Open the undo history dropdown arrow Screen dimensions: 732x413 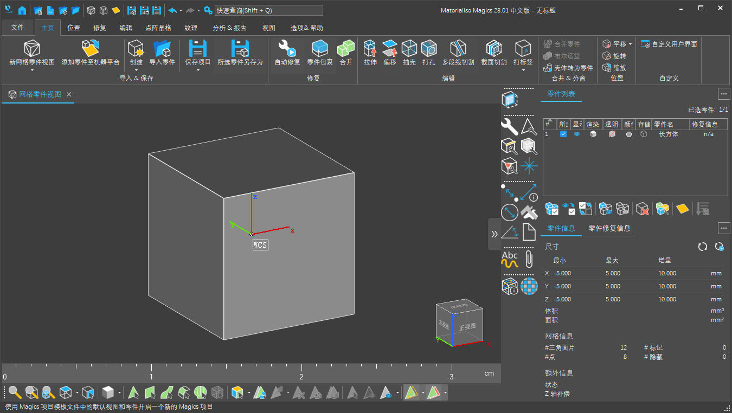181,10
